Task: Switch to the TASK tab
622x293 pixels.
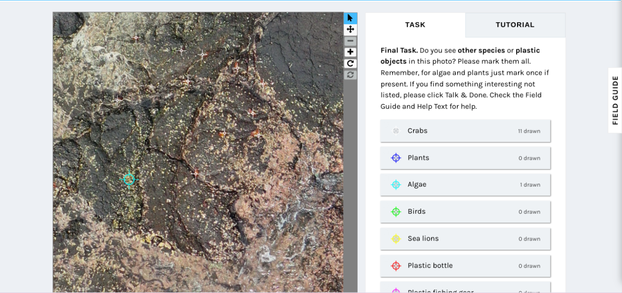Action: [x=415, y=25]
